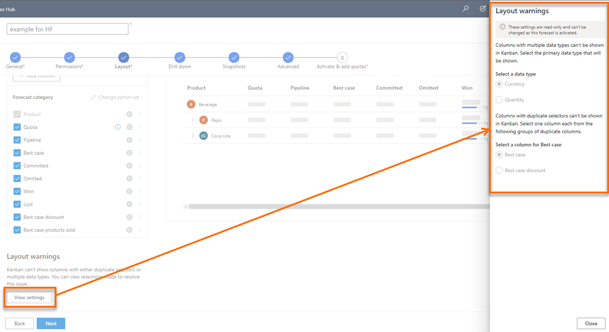The height and width of the screenshot is (332, 609).
Task: Open gear settings for Best case products sold
Action: click(130, 230)
